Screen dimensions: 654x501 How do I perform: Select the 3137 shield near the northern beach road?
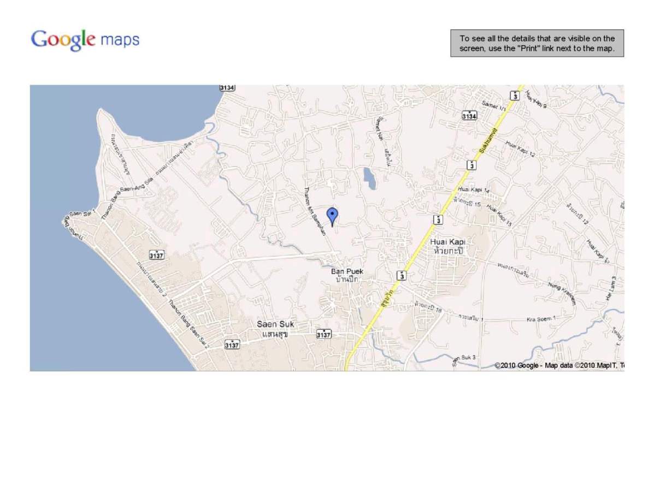tap(156, 255)
